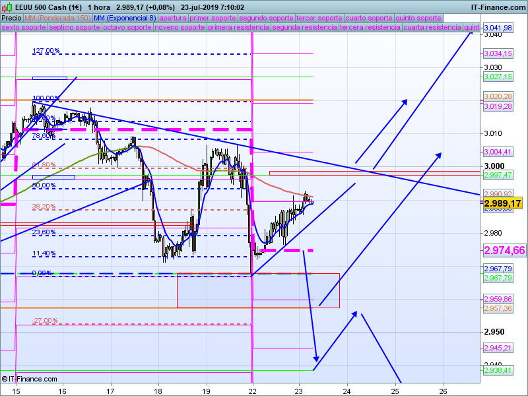Select the tercera resistencia label

[370, 27]
